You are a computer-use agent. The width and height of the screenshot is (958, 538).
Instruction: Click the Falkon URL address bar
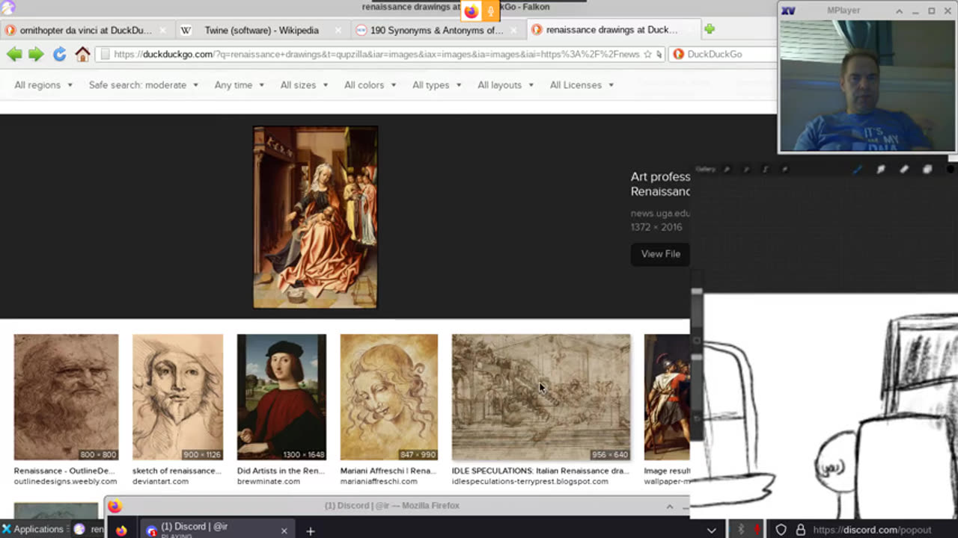[380, 54]
